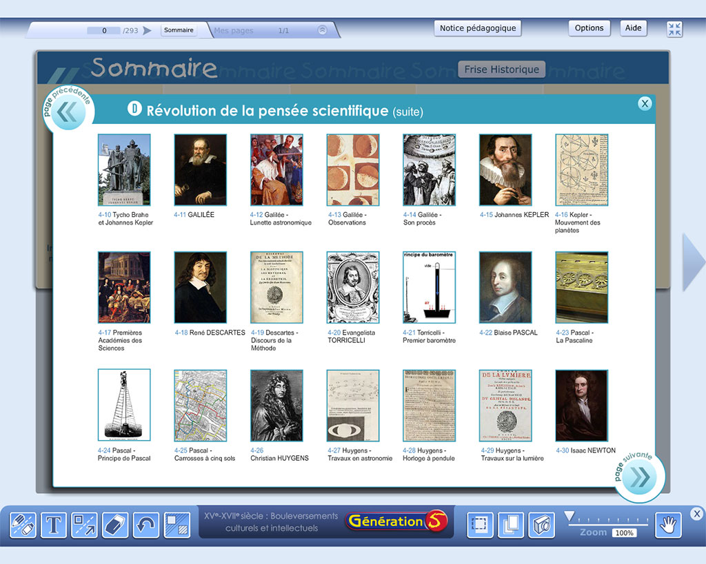Screen dimensions: 706x564
Task: Select the pencil drawing tool
Action: [23, 525]
